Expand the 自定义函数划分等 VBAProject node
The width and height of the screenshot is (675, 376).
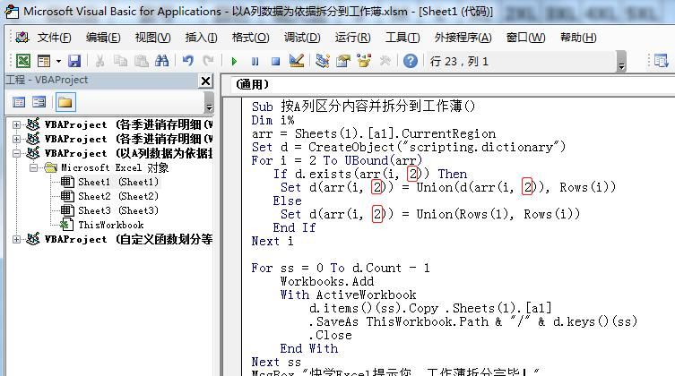click(16, 239)
